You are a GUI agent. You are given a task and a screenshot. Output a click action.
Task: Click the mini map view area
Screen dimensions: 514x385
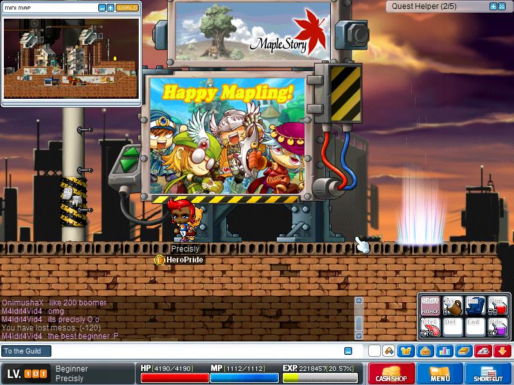click(x=71, y=58)
